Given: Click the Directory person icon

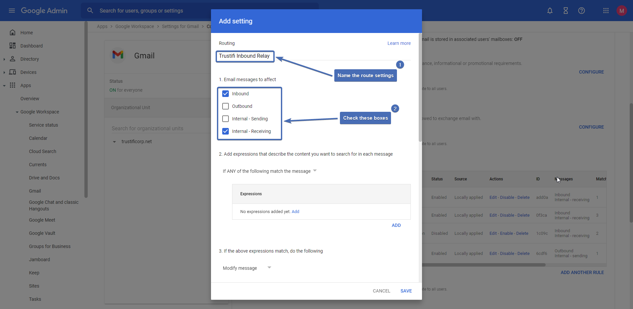Looking at the screenshot, I should tap(13, 59).
